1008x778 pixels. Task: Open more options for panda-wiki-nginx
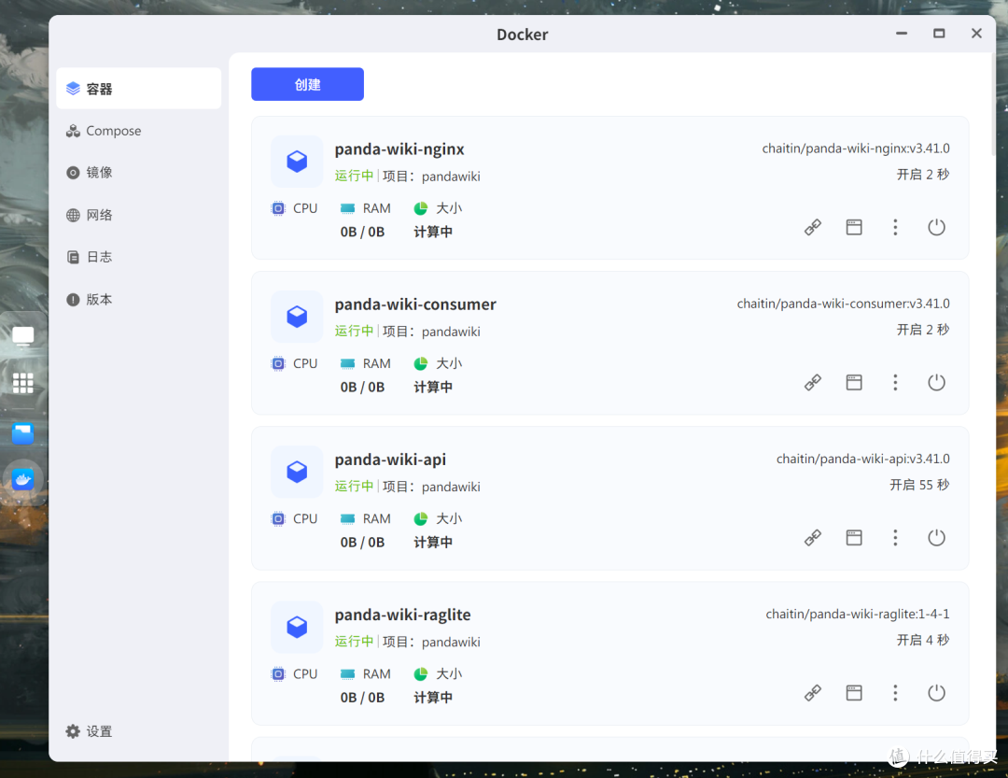coord(895,227)
